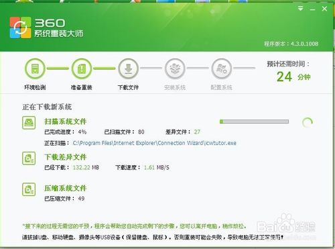Click the 环境检测 step icon

coord(35,68)
